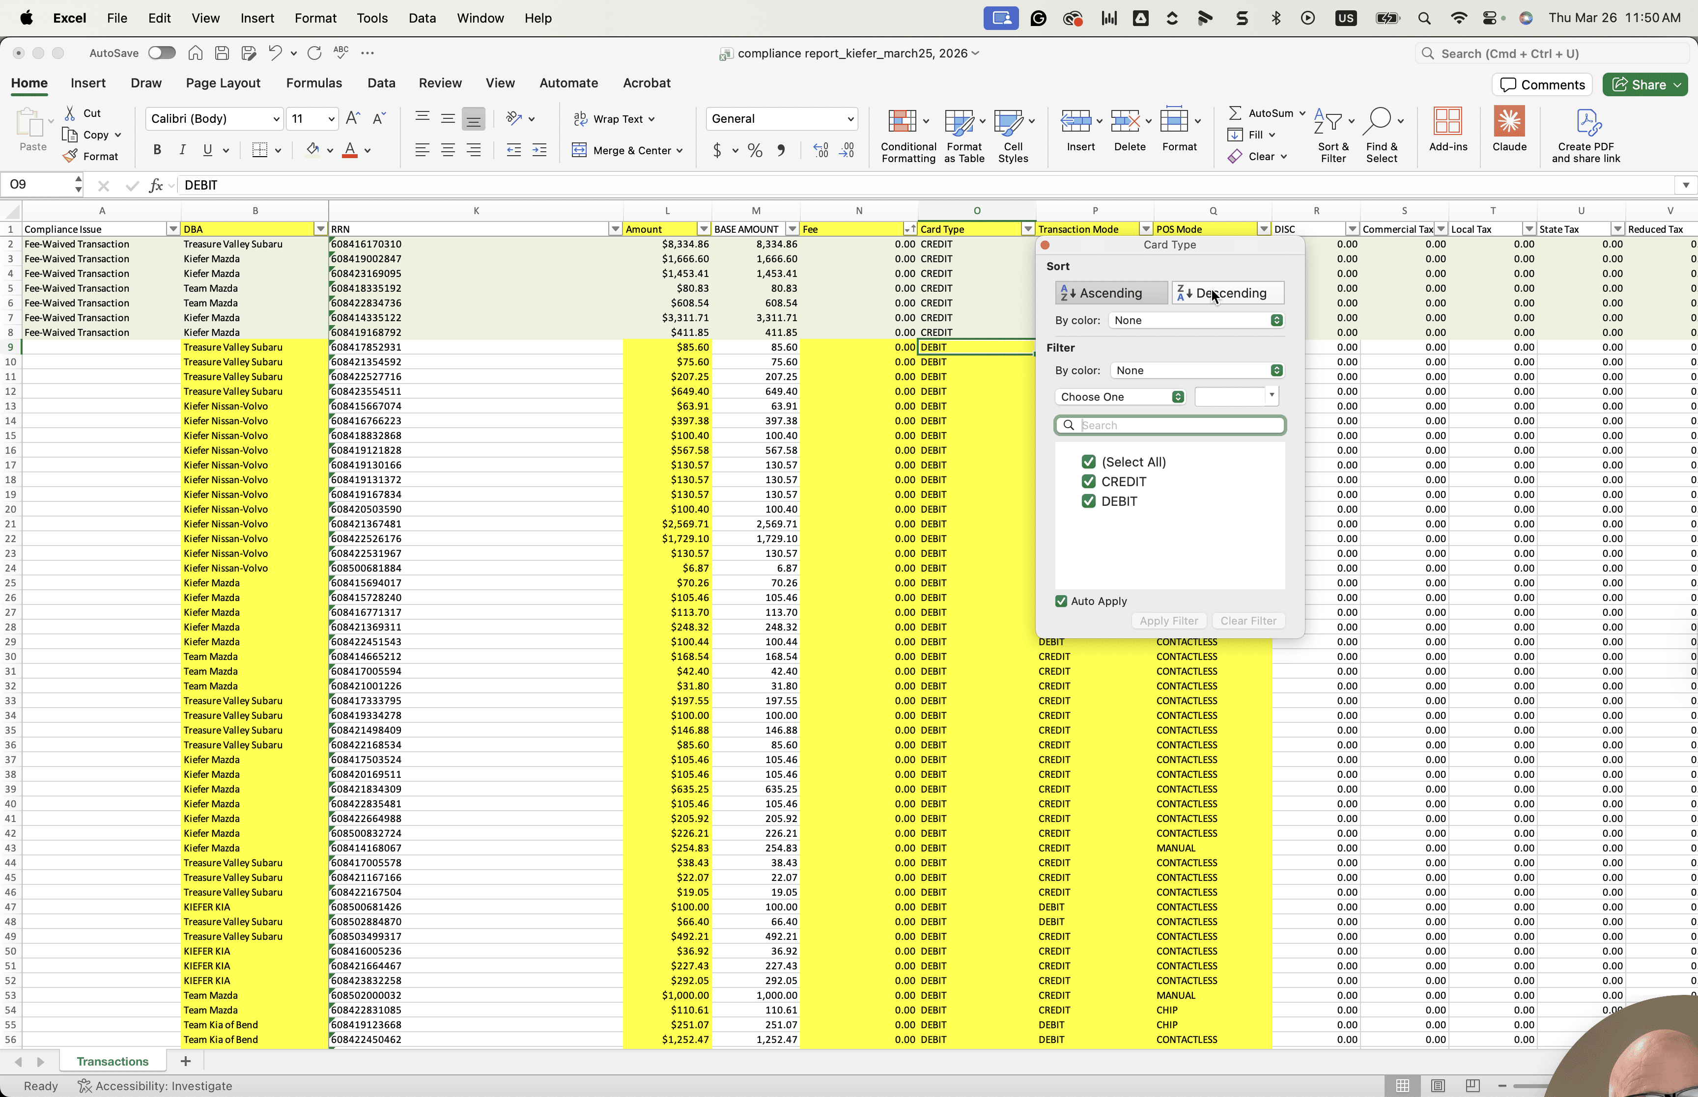The image size is (1698, 1097).
Task: Open Sort & Filter tool
Action: [x=1332, y=136]
